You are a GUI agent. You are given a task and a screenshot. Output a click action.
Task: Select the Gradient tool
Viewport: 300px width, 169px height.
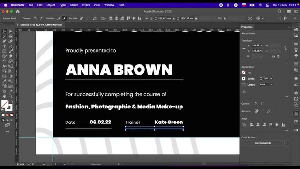tap(10, 76)
